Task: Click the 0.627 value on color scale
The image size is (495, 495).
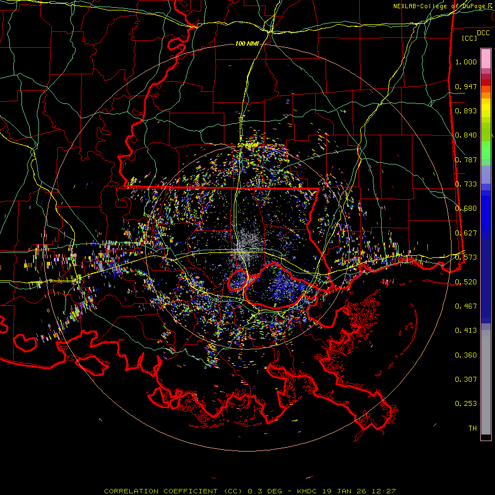Action: point(466,233)
